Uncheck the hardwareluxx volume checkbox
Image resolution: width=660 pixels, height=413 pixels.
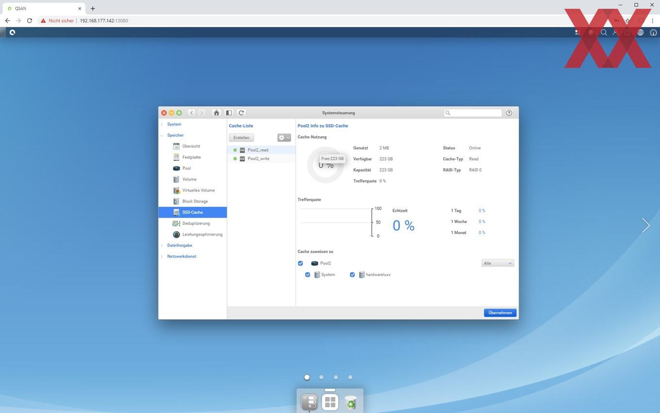[x=352, y=275]
